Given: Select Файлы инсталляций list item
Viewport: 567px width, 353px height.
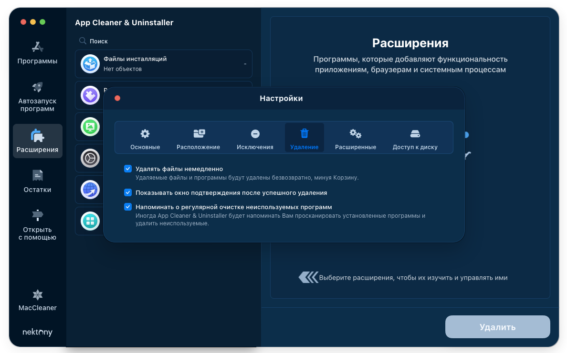Looking at the screenshot, I should (163, 64).
